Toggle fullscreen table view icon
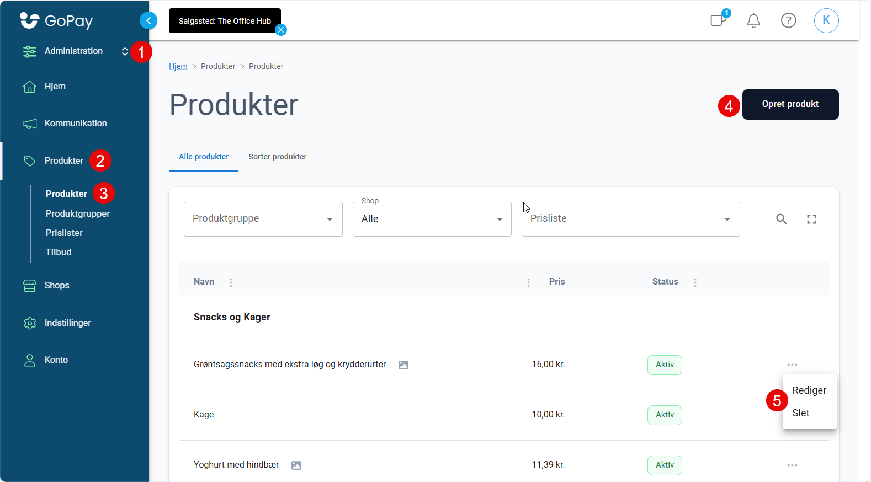 tap(811, 219)
